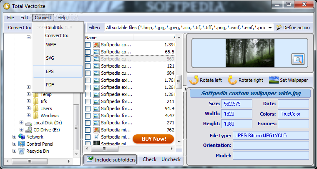The image size is (317, 169).
Task: Click the Users folder icon
Action: tap(35, 108)
